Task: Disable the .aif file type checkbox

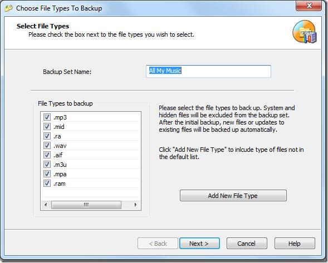Action: [x=47, y=155]
